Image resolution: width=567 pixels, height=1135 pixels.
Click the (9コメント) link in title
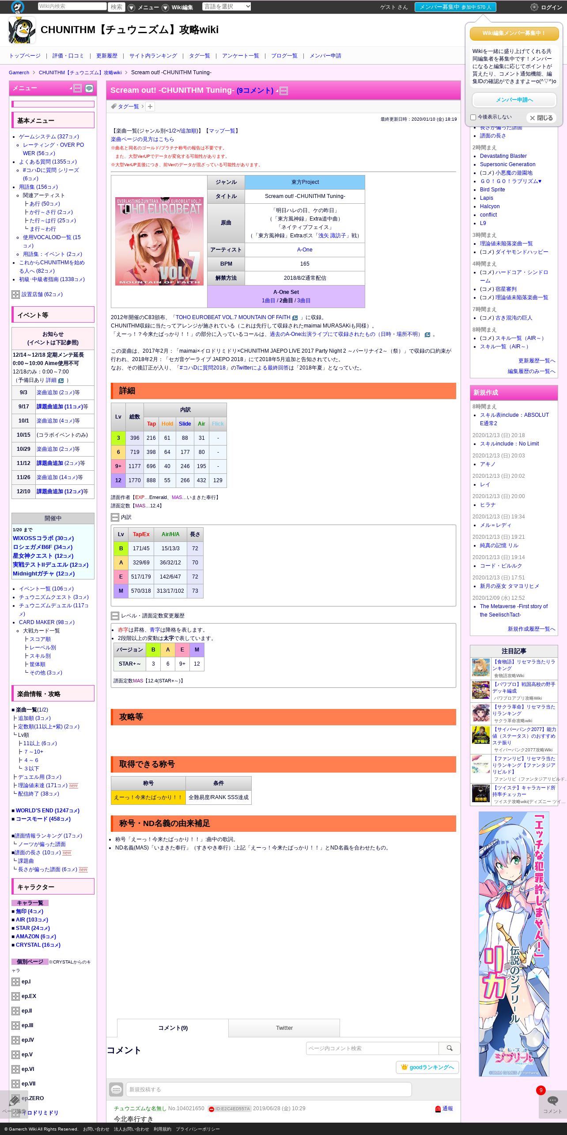point(255,91)
